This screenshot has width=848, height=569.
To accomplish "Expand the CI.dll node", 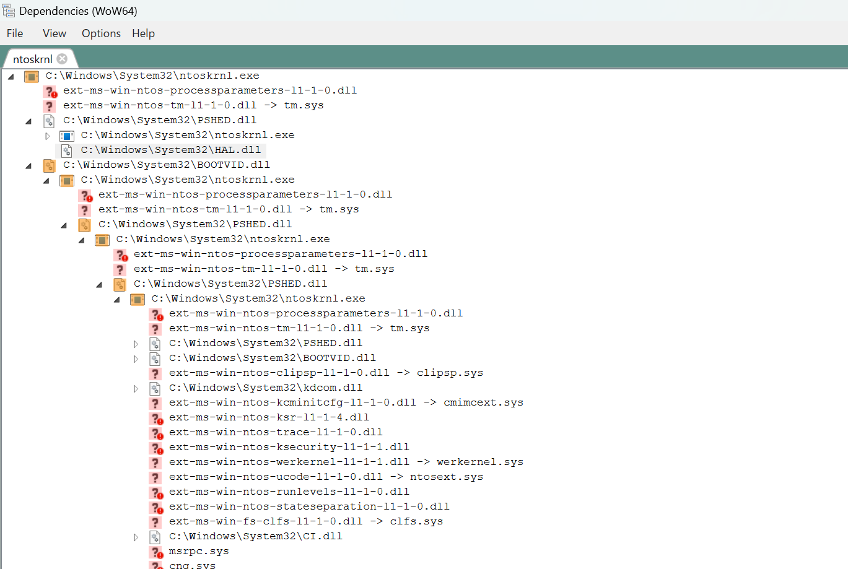I will point(136,537).
